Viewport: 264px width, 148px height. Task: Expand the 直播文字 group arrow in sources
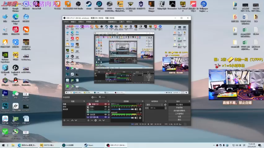click(x=87, y=104)
